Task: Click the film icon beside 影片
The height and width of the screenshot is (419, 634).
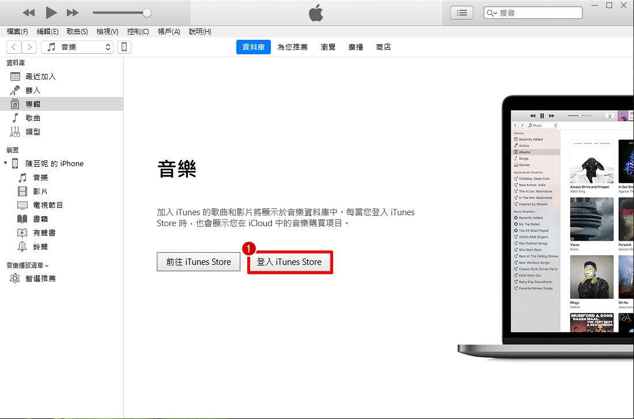Action: [22, 191]
